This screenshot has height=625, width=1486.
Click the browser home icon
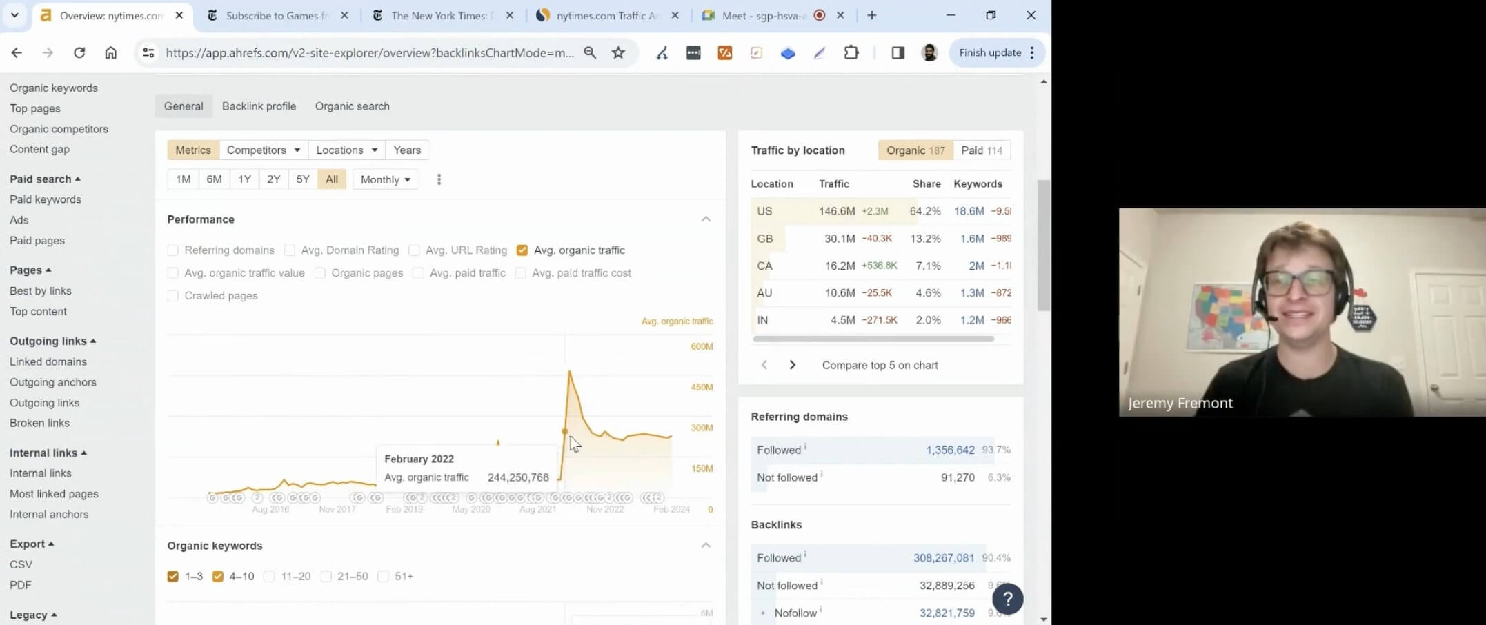(x=111, y=52)
